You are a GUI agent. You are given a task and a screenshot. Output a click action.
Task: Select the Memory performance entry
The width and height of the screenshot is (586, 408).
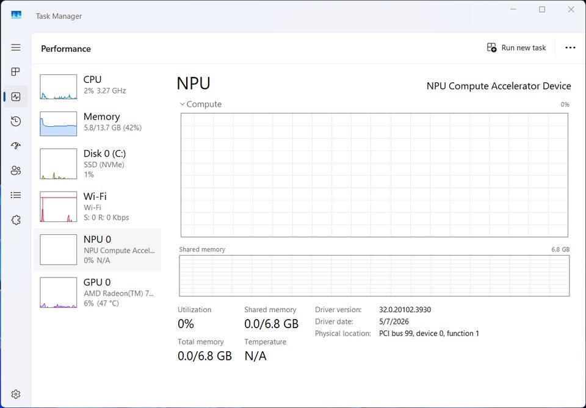point(97,123)
